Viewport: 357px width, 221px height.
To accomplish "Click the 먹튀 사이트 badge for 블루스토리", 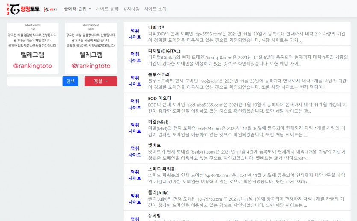I will [x=135, y=81].
